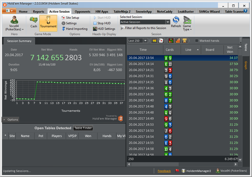Switch to the vertical Table side tab

(246, 47)
